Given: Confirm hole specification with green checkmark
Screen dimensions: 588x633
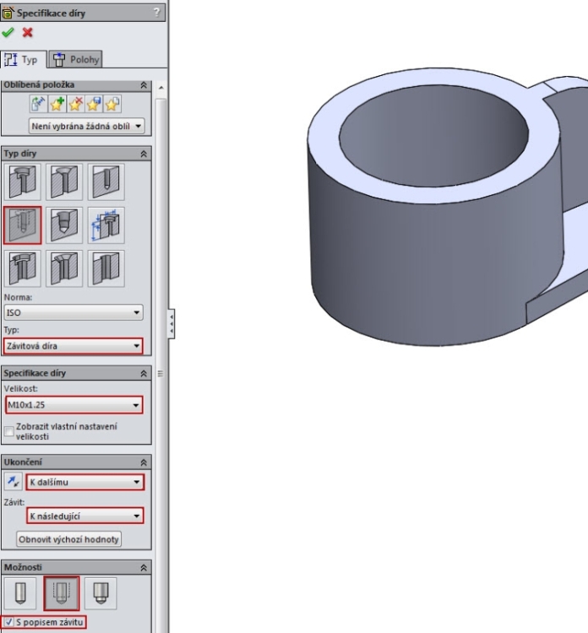Looking at the screenshot, I should [x=8, y=32].
